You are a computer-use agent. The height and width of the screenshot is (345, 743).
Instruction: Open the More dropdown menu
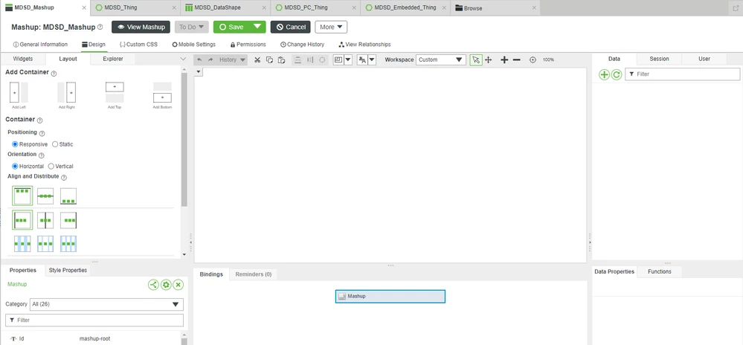pyautogui.click(x=331, y=27)
